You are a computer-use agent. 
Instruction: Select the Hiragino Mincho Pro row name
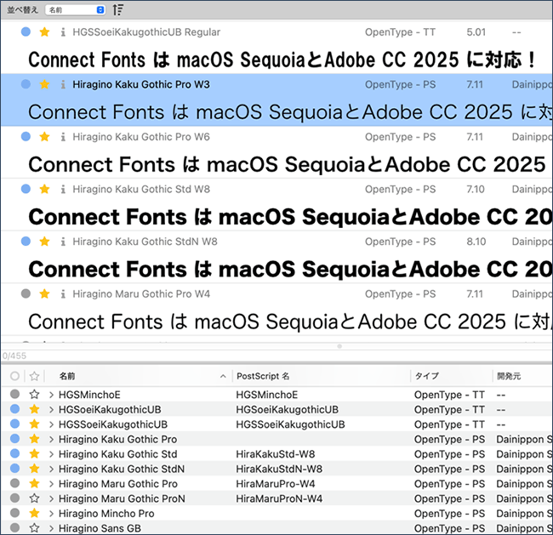point(106,513)
